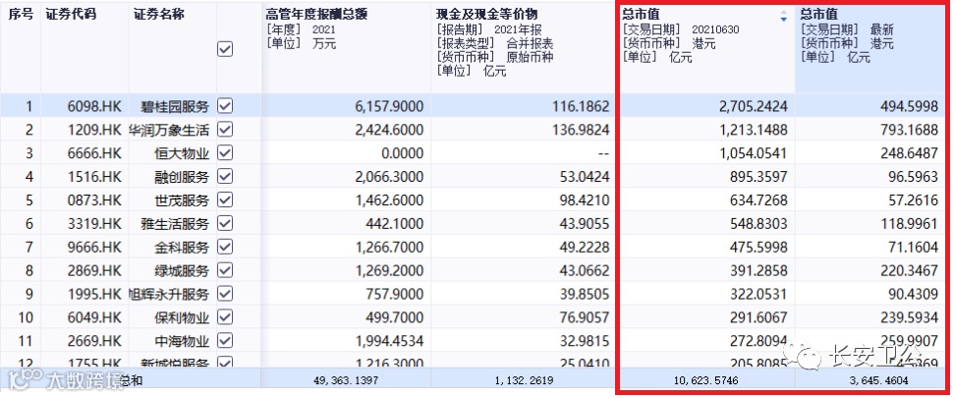Click the name cell 雅生活服务

[x=176, y=224]
